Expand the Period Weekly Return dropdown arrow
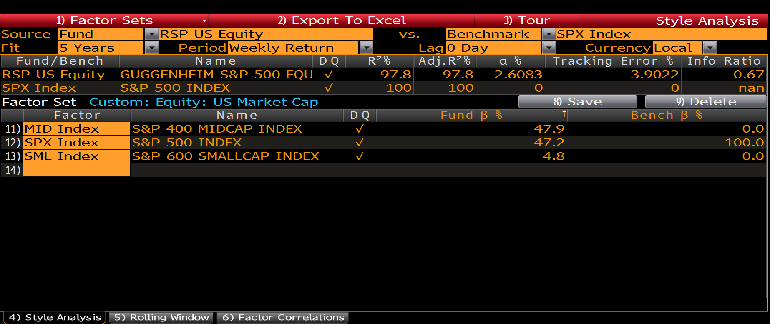 [x=366, y=48]
